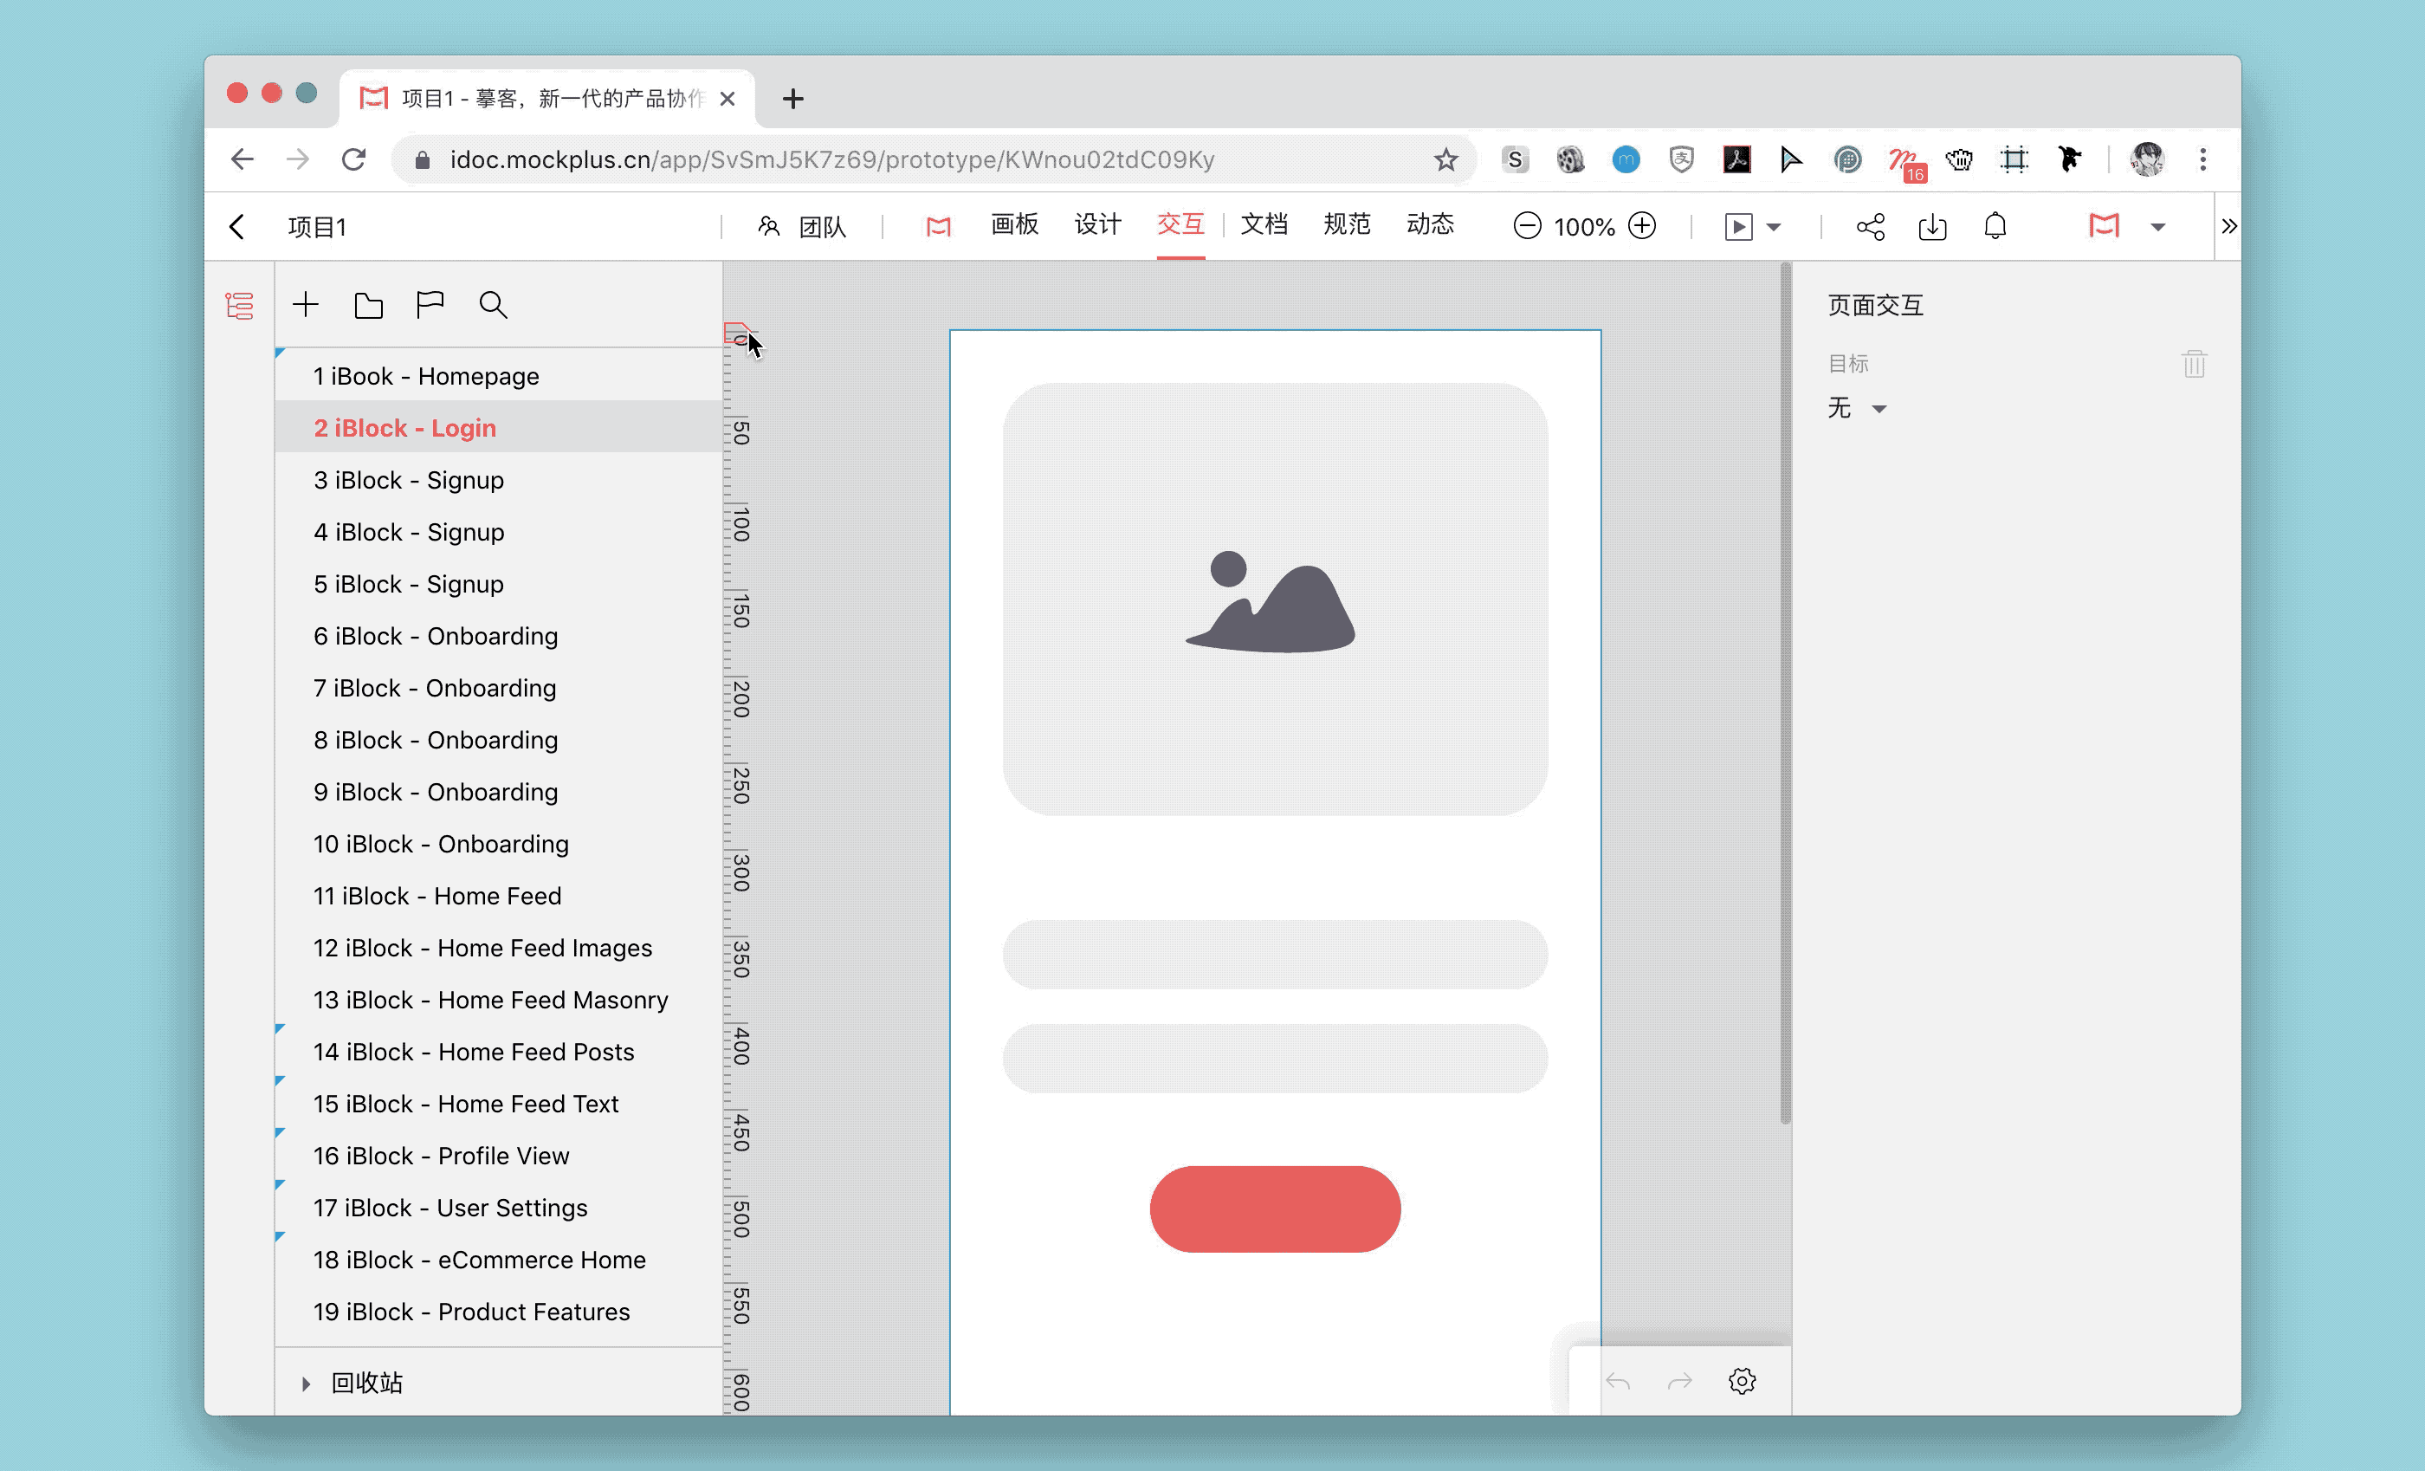This screenshot has height=1471, width=2425.
Task: Open the play preview dropdown arrow
Action: pyautogui.click(x=1775, y=228)
